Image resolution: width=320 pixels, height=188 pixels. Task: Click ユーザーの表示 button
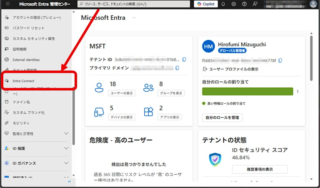[x=122, y=93]
